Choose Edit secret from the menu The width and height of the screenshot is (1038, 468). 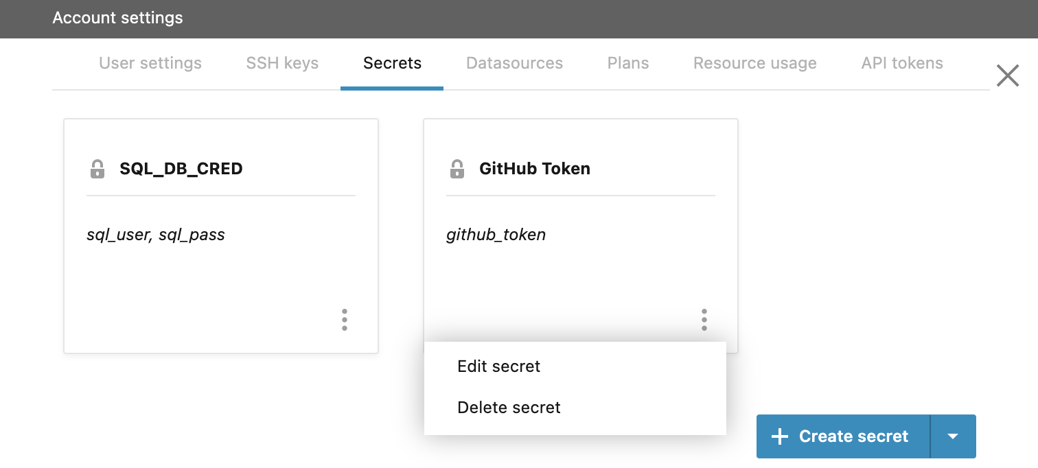coord(498,366)
